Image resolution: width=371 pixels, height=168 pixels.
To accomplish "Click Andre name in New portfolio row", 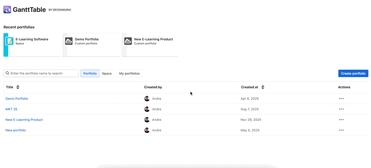I will [x=157, y=130].
